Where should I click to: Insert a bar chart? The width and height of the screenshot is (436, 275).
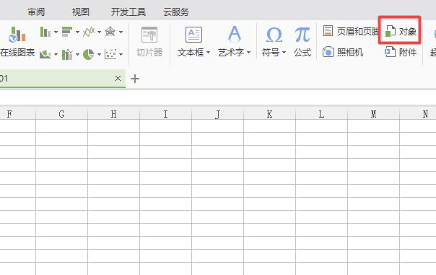[67, 32]
